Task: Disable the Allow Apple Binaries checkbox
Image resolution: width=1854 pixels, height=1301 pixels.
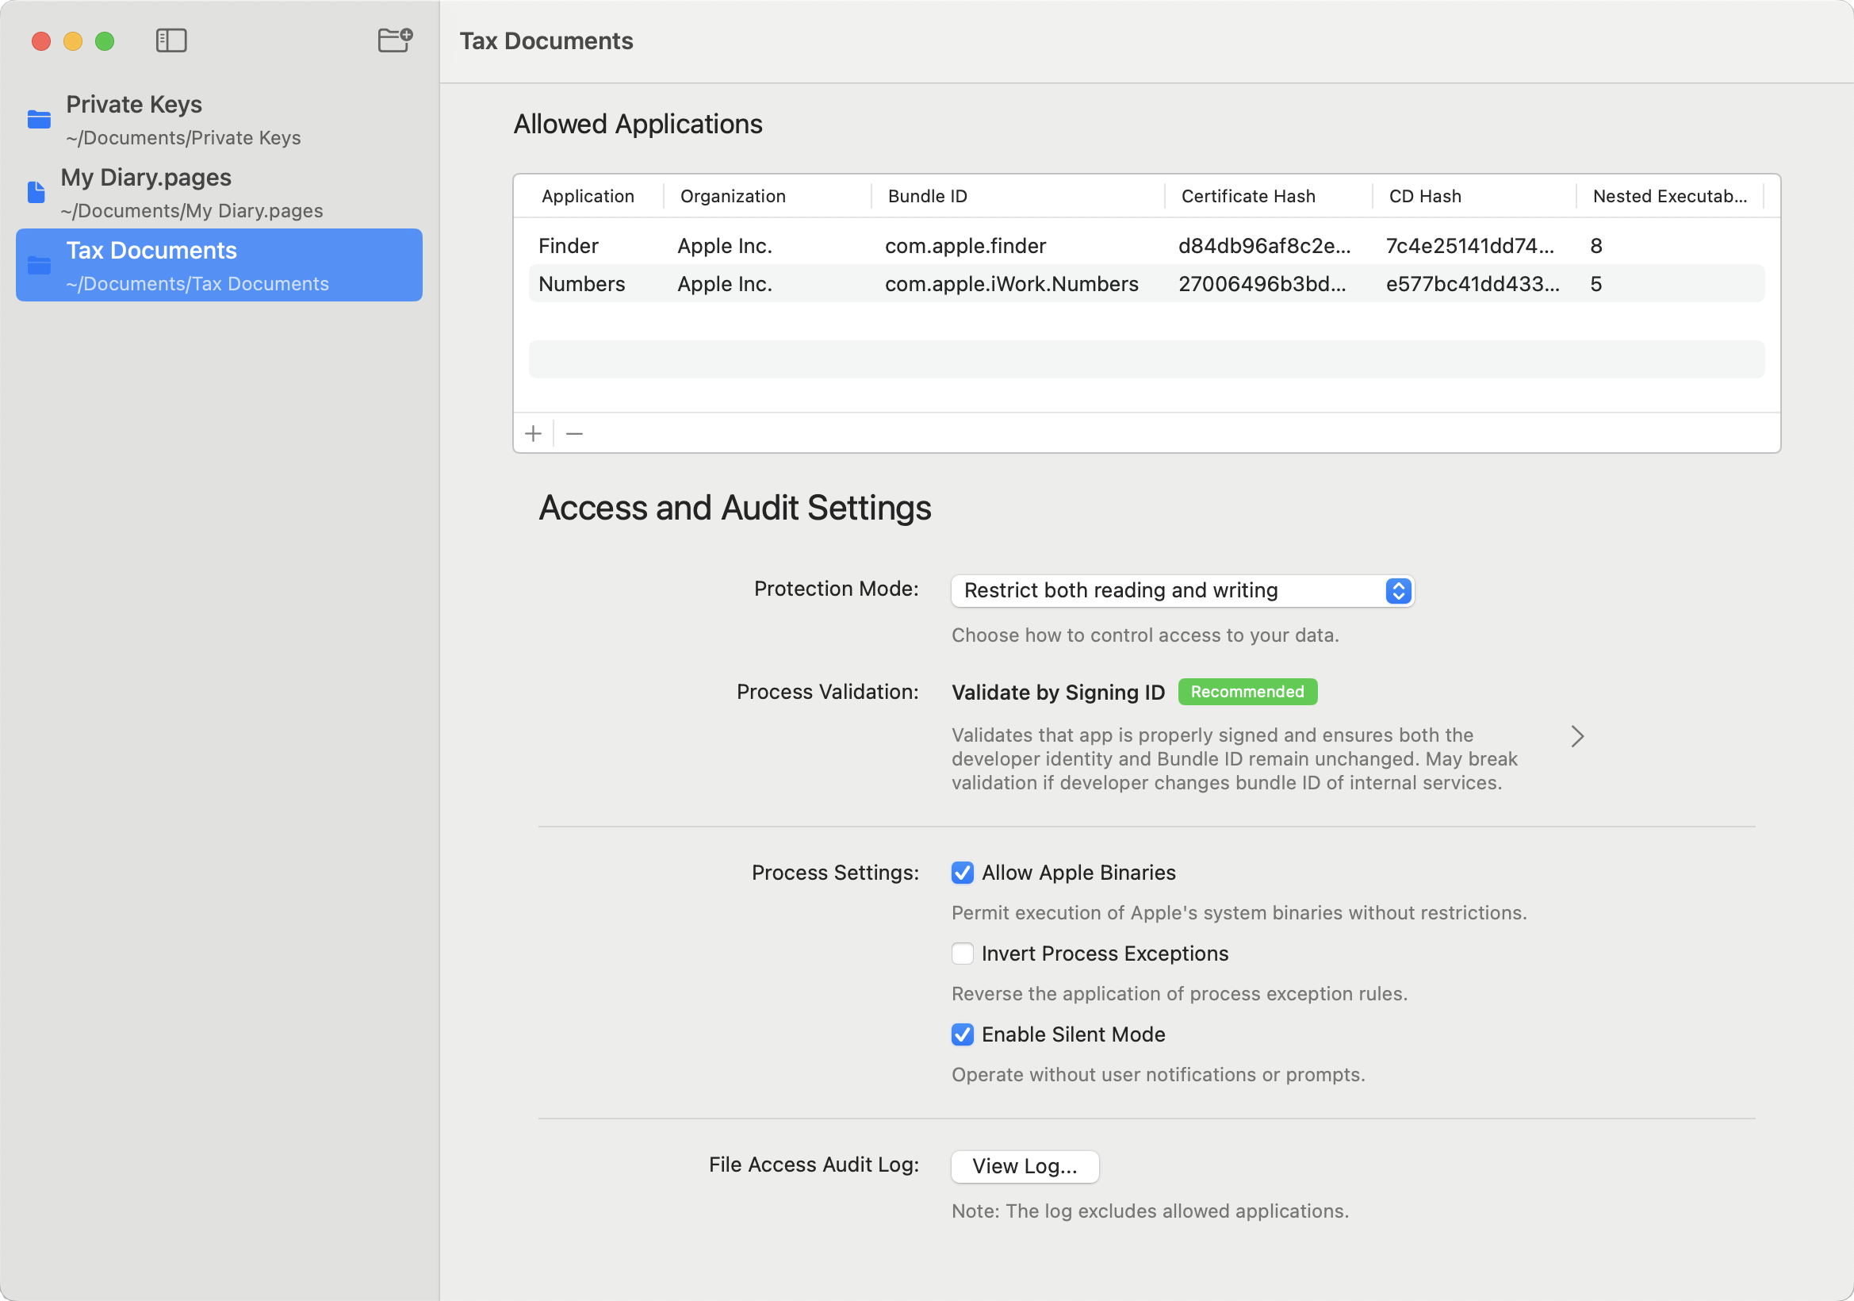Action: (962, 873)
